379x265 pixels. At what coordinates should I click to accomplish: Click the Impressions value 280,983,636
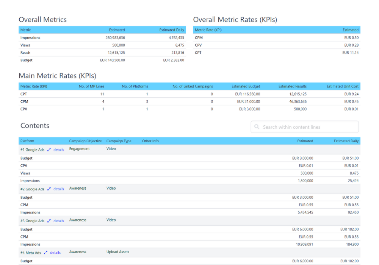115,37
